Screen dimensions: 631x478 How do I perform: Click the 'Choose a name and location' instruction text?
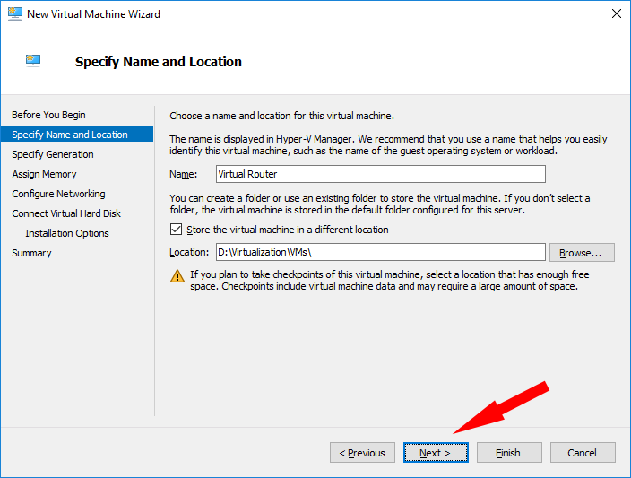(x=281, y=116)
